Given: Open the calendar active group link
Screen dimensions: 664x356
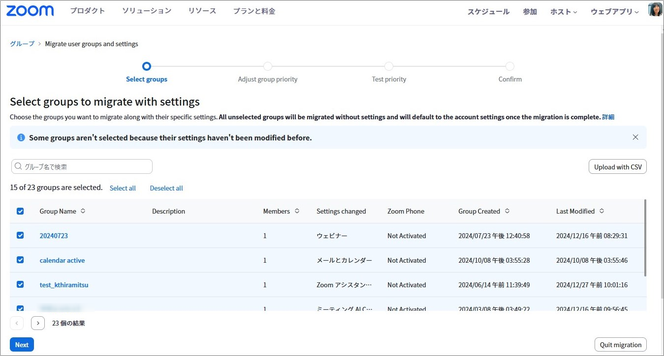Looking at the screenshot, I should [62, 260].
